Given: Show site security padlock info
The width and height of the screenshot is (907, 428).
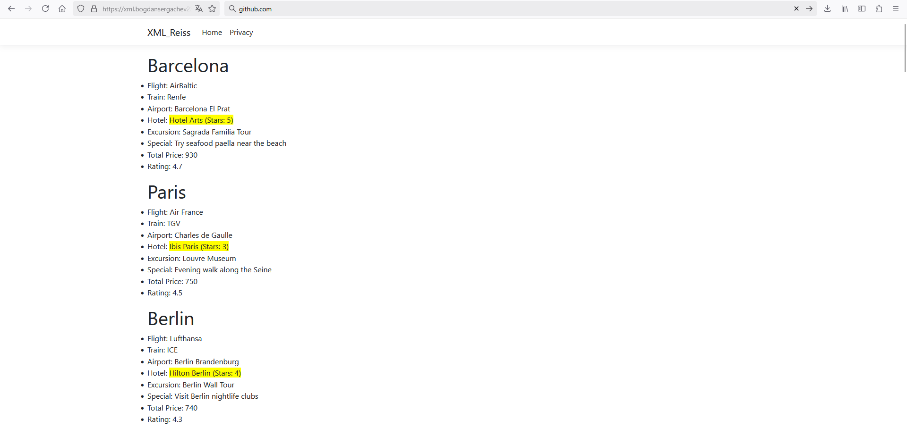Looking at the screenshot, I should pyautogui.click(x=94, y=9).
